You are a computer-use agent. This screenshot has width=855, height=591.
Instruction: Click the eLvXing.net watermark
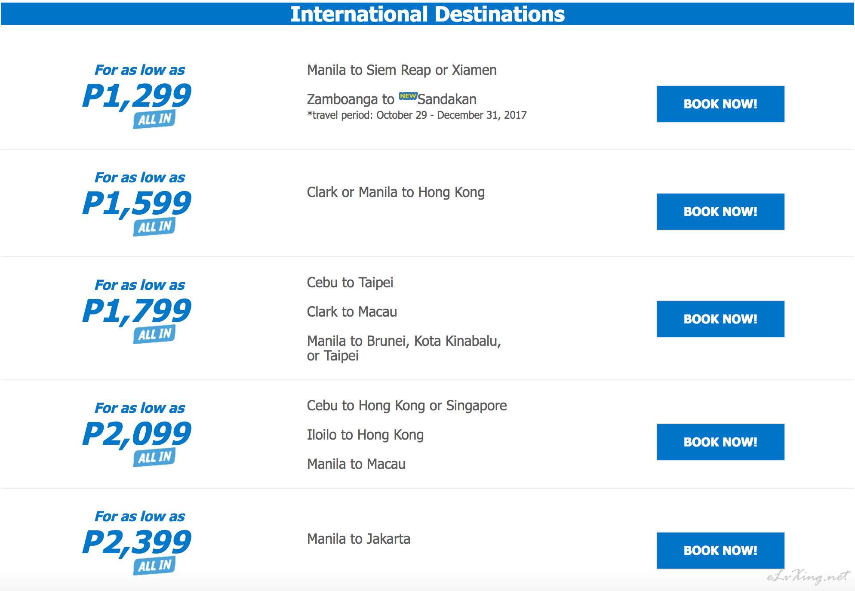(808, 576)
